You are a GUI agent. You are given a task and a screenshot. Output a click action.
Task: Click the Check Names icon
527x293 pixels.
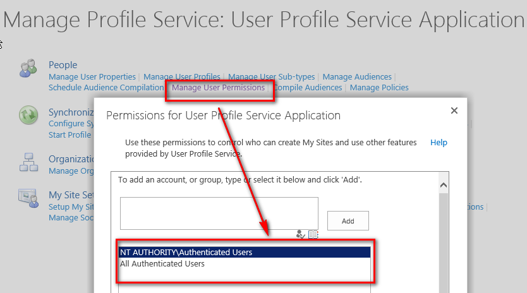301,234
